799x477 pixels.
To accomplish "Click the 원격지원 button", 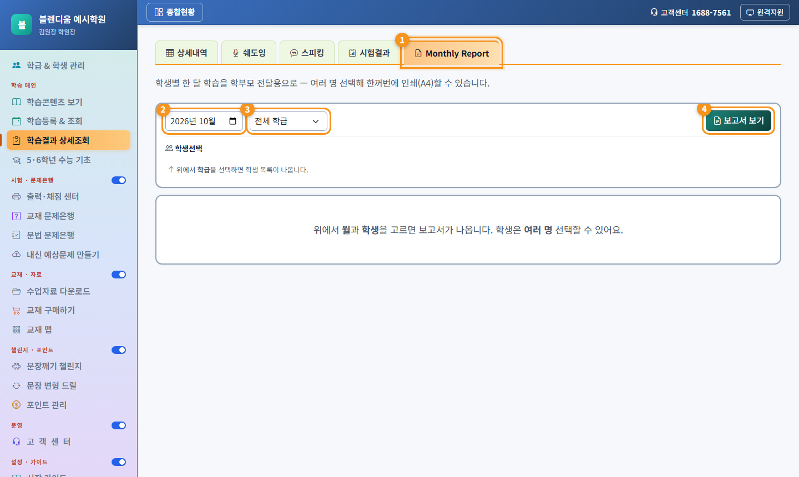I will click(765, 12).
